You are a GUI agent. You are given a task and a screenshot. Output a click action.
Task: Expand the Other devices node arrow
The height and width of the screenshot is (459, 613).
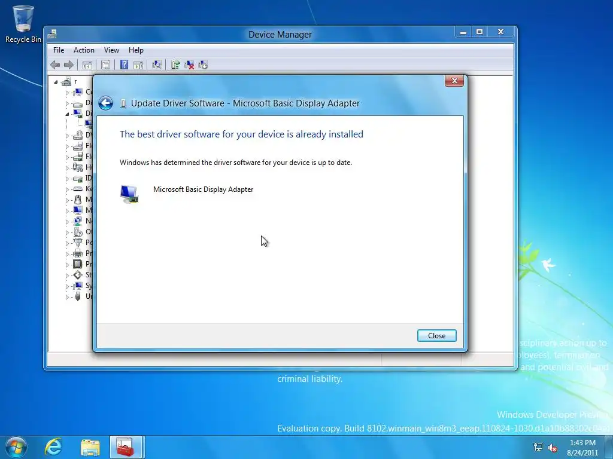click(67, 232)
